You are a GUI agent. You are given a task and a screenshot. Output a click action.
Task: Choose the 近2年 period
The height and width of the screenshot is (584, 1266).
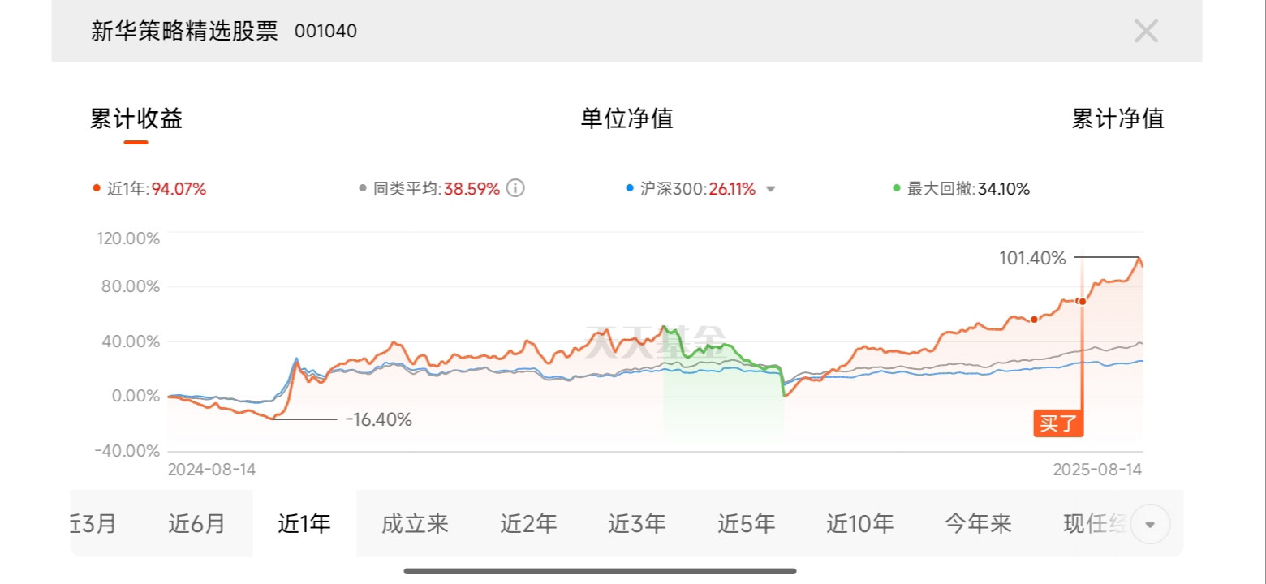[x=528, y=524]
